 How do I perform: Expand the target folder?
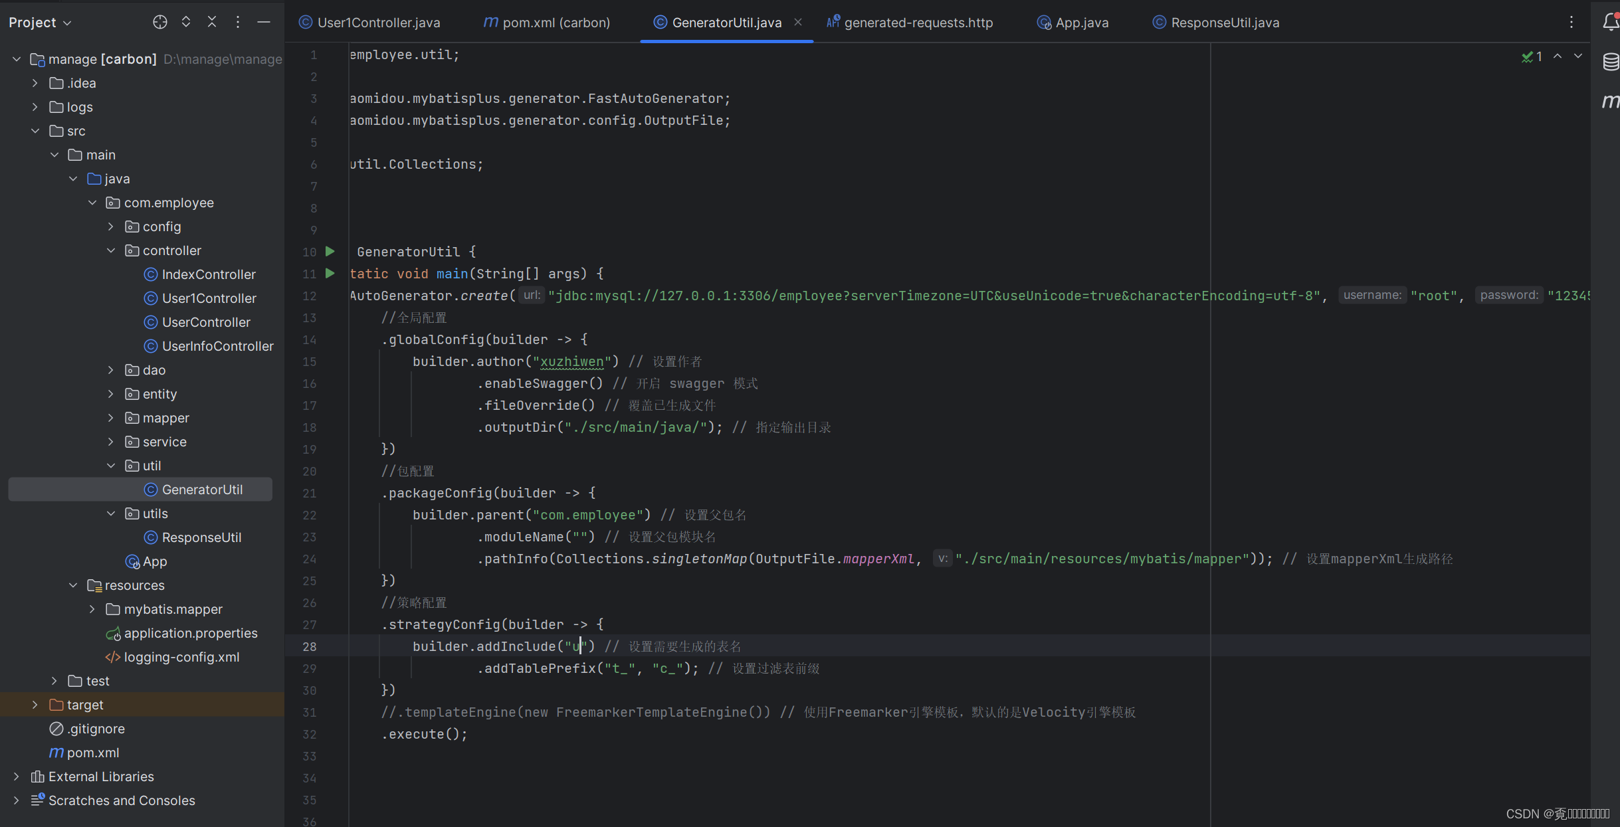(x=35, y=705)
